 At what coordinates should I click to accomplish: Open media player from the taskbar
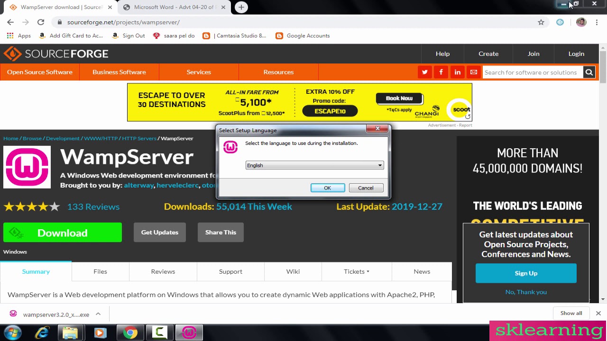point(100,333)
